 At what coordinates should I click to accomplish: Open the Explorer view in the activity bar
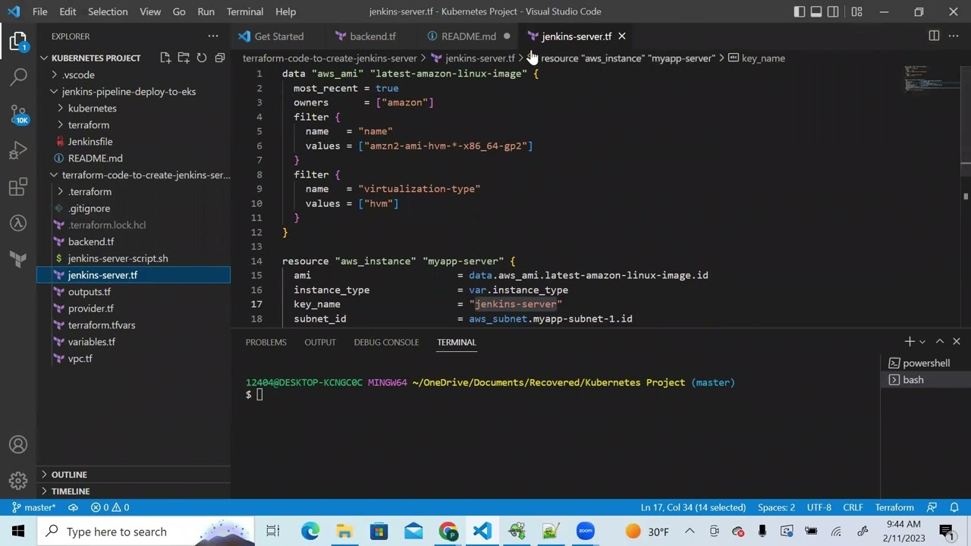point(18,41)
